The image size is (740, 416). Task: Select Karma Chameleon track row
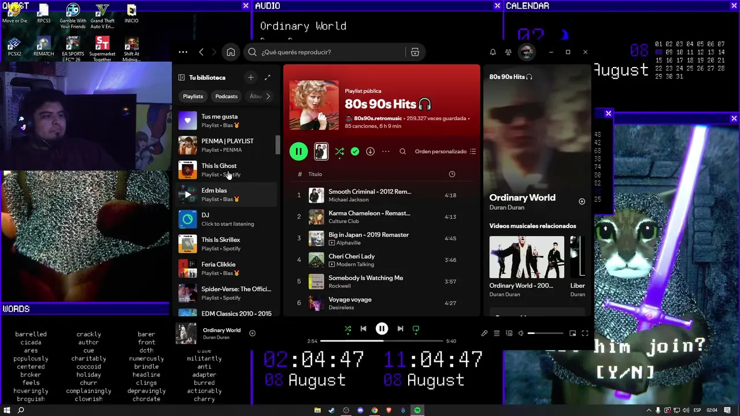382,217
